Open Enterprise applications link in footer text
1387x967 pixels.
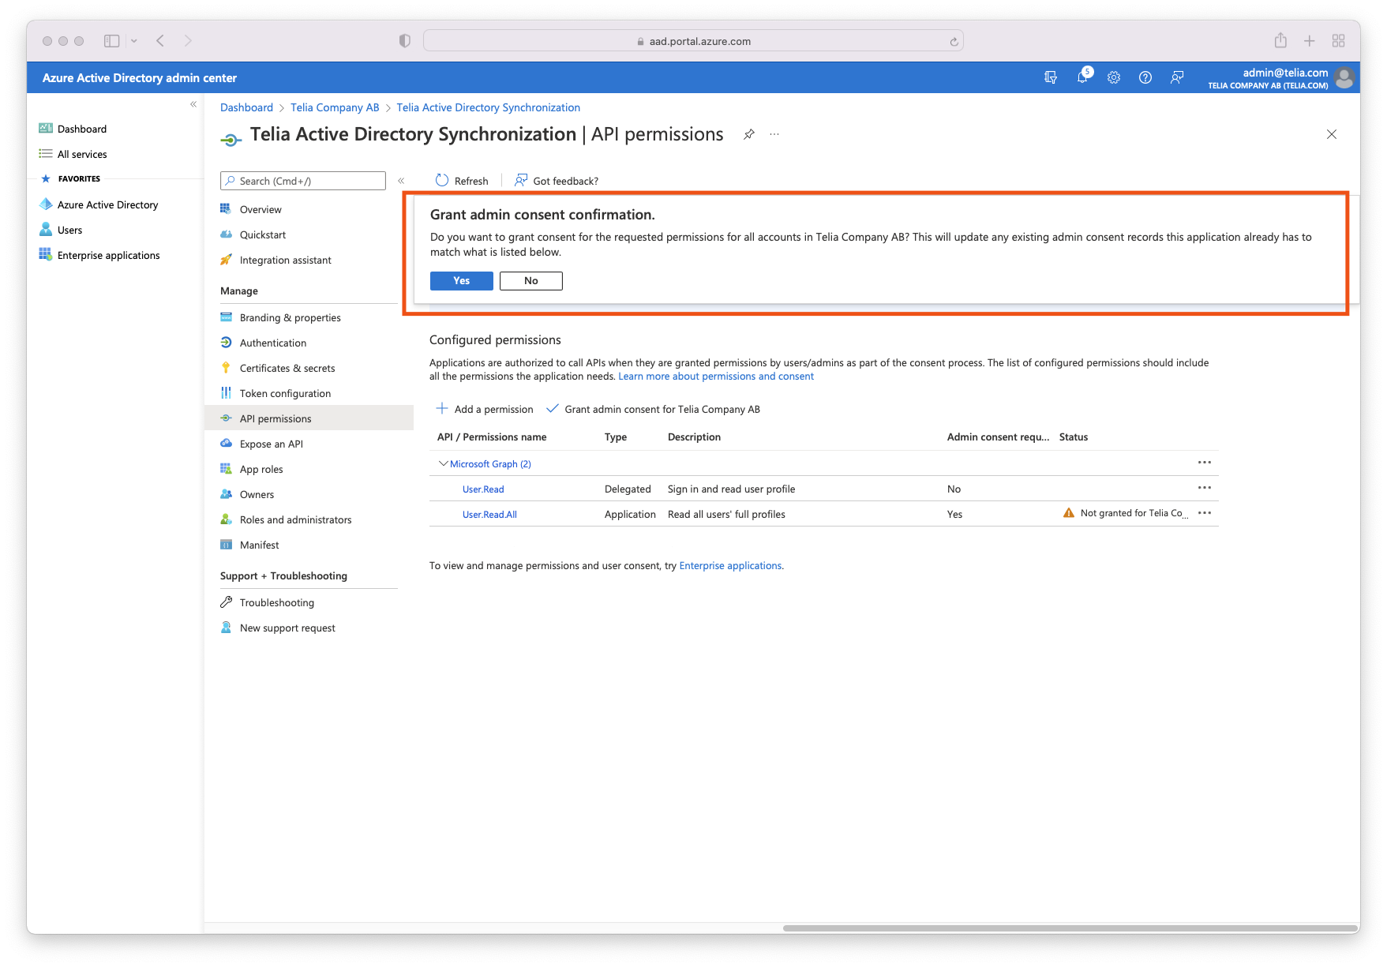coord(730,566)
